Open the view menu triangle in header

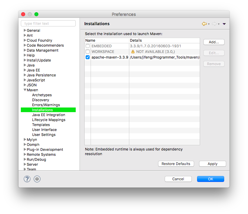click(224, 24)
